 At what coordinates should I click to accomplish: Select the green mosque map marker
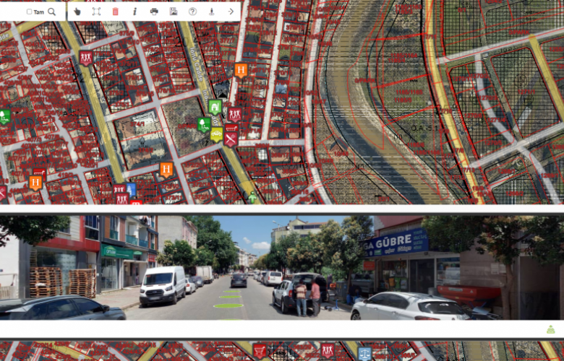[215, 107]
